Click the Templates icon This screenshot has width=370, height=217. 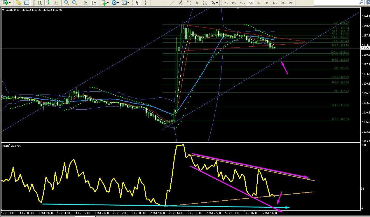point(124,3)
